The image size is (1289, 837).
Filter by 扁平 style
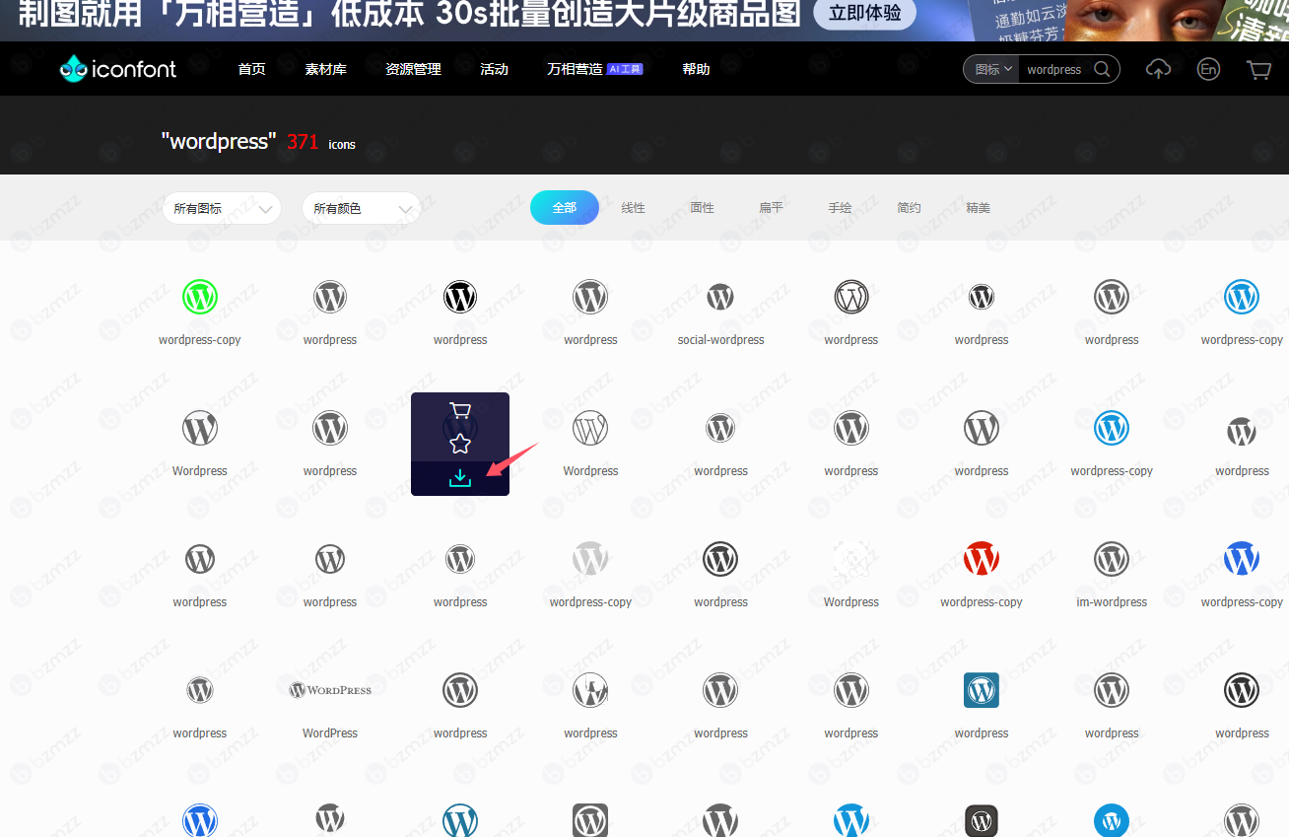click(772, 208)
